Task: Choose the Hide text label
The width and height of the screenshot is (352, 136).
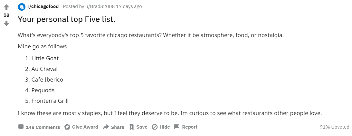Action: coord(165,127)
